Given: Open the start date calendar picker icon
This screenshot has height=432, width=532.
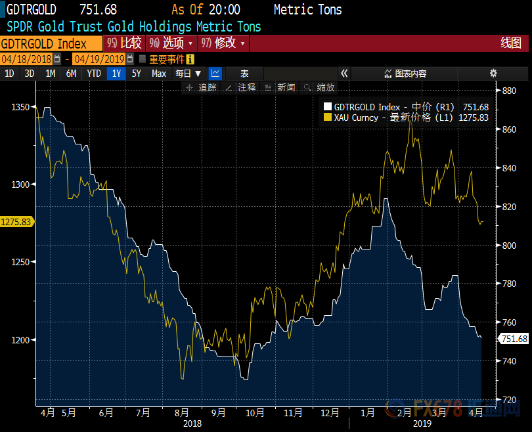Looking at the screenshot, I should 57,59.
